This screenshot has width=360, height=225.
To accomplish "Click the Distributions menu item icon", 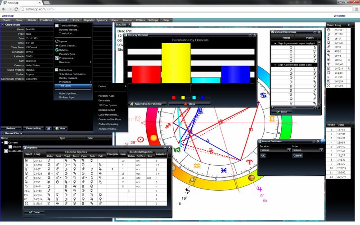I will coord(57,70).
